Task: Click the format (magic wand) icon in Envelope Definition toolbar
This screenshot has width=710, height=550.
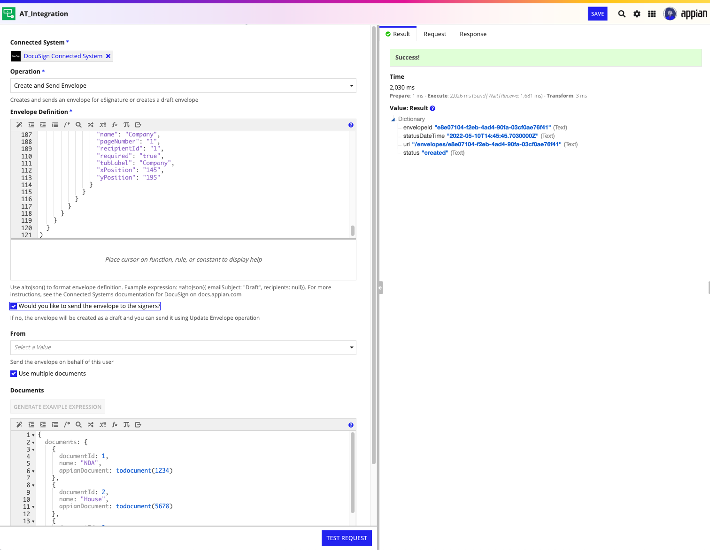Action: (x=19, y=125)
